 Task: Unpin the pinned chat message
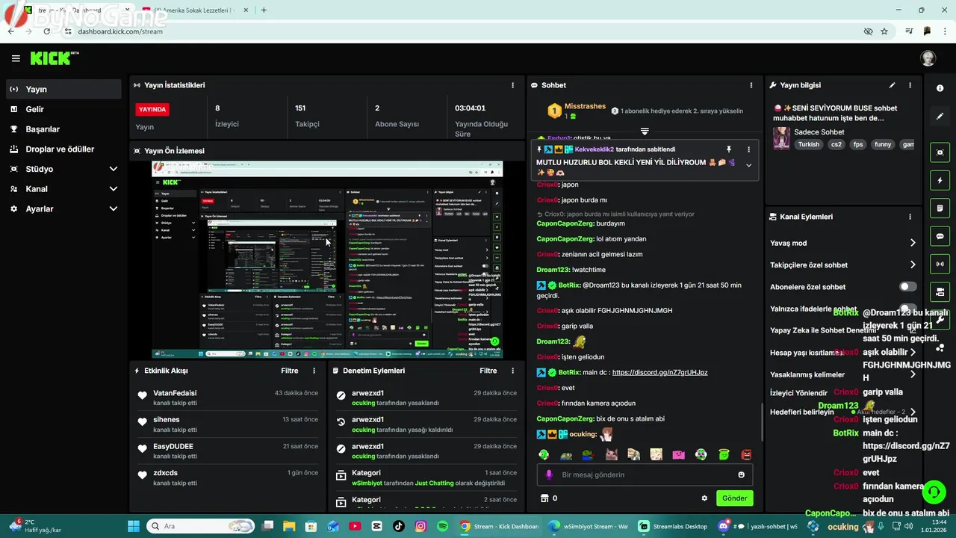click(x=729, y=149)
